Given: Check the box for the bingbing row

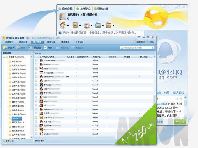Looking at the screenshot, I should click(36, 64).
